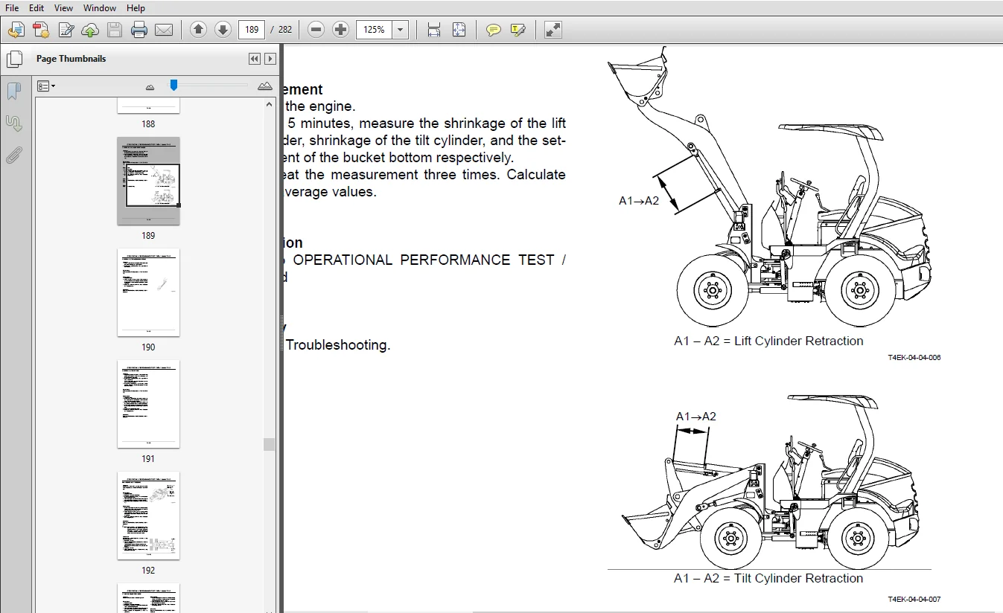Click the text 'OPERATIONAL PERFORMANCE TEST /'
The width and height of the screenshot is (1003, 613).
click(429, 260)
